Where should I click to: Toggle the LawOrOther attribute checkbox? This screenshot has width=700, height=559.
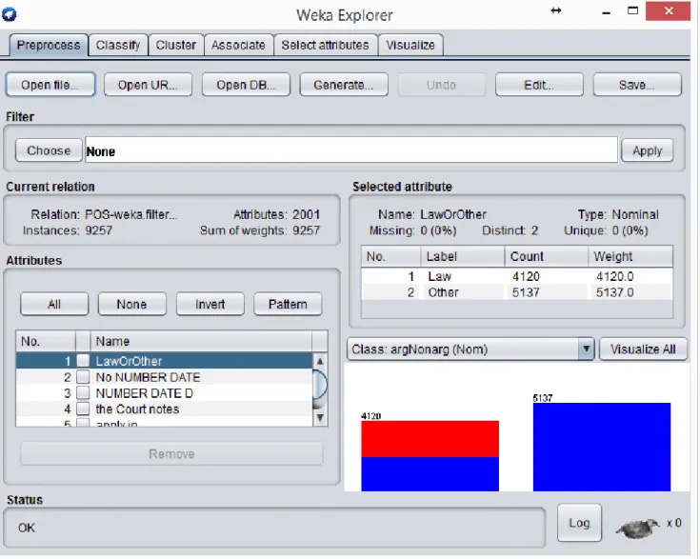click(x=83, y=361)
